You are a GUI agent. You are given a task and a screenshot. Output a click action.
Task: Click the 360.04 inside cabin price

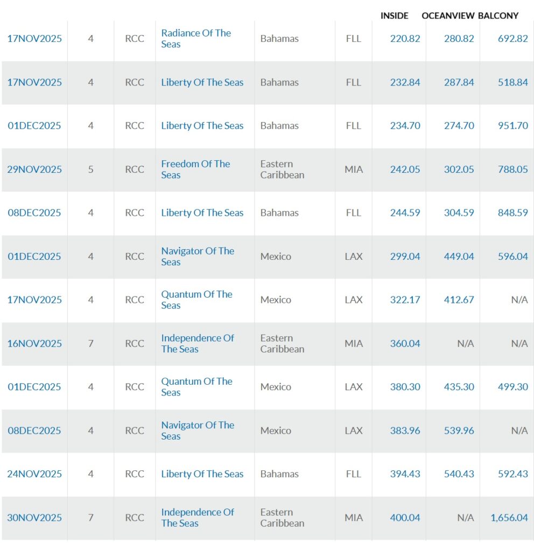(405, 343)
